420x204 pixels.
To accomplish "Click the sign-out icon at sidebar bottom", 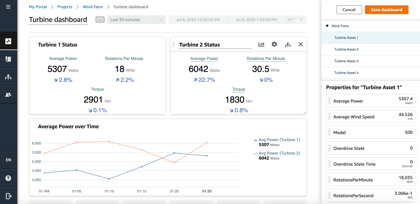I will pyautogui.click(x=9, y=196).
